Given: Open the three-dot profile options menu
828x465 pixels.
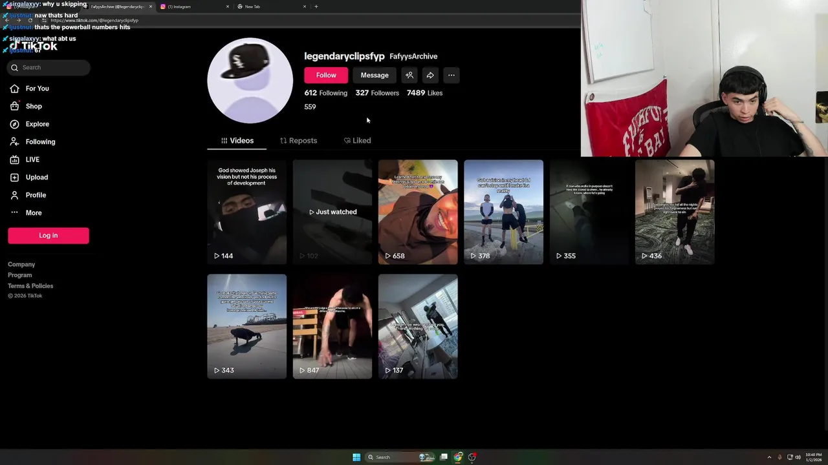Looking at the screenshot, I should click(452, 75).
